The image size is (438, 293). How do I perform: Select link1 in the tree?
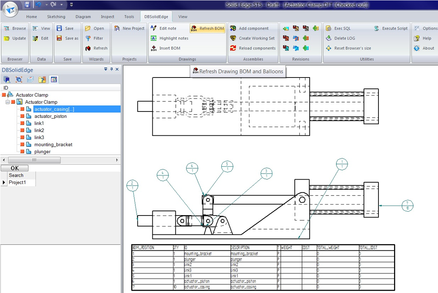click(39, 123)
